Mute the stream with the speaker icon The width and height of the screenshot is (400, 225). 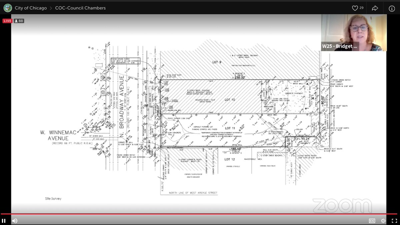click(15, 221)
